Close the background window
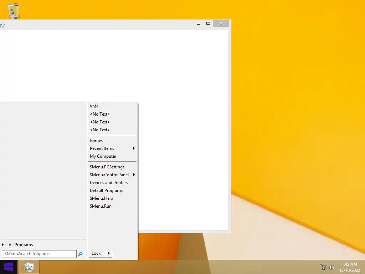 click(x=221, y=24)
